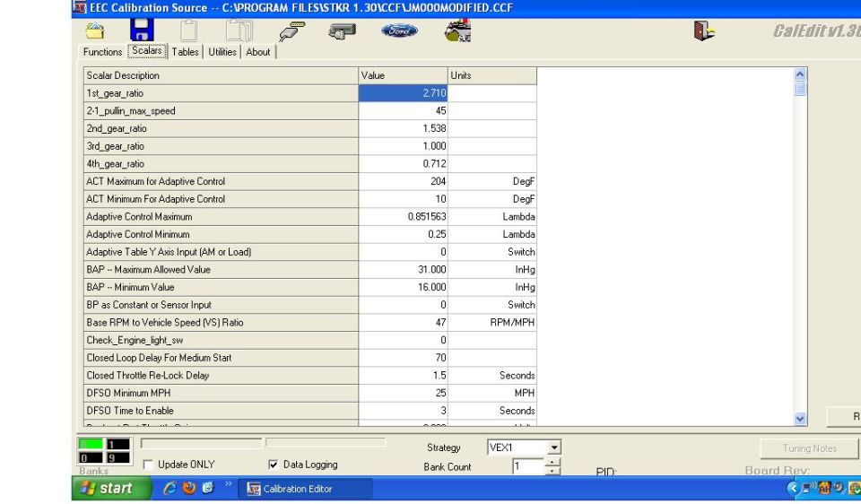Launch Internet Explorer from quick launch

170,488
